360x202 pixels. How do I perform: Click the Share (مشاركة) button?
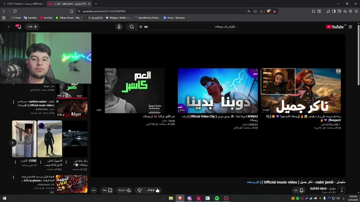pyautogui.click(x=125, y=190)
